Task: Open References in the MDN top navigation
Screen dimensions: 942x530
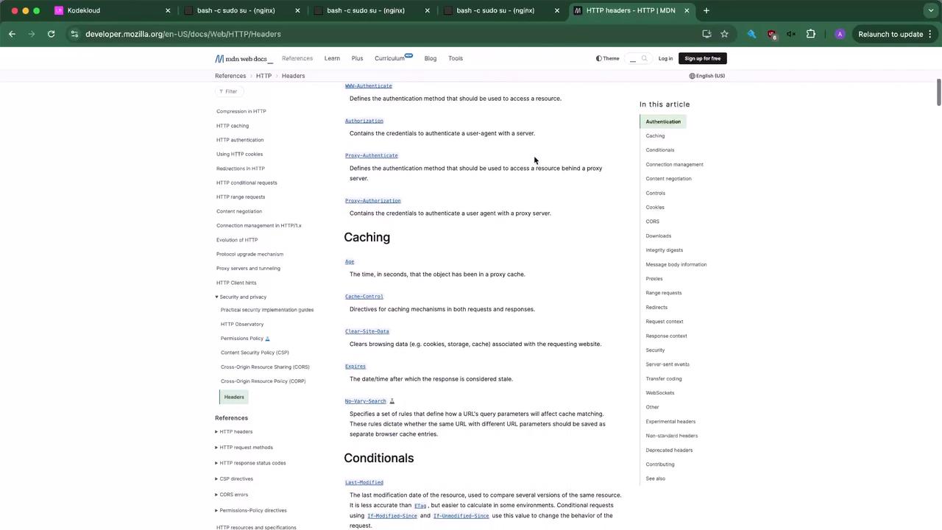Action: point(297,59)
